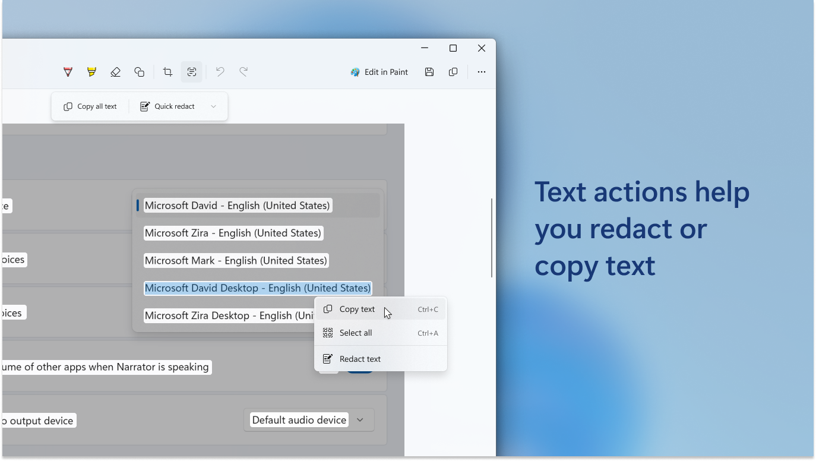
Task: Redo the last undone edit
Action: [x=243, y=71]
